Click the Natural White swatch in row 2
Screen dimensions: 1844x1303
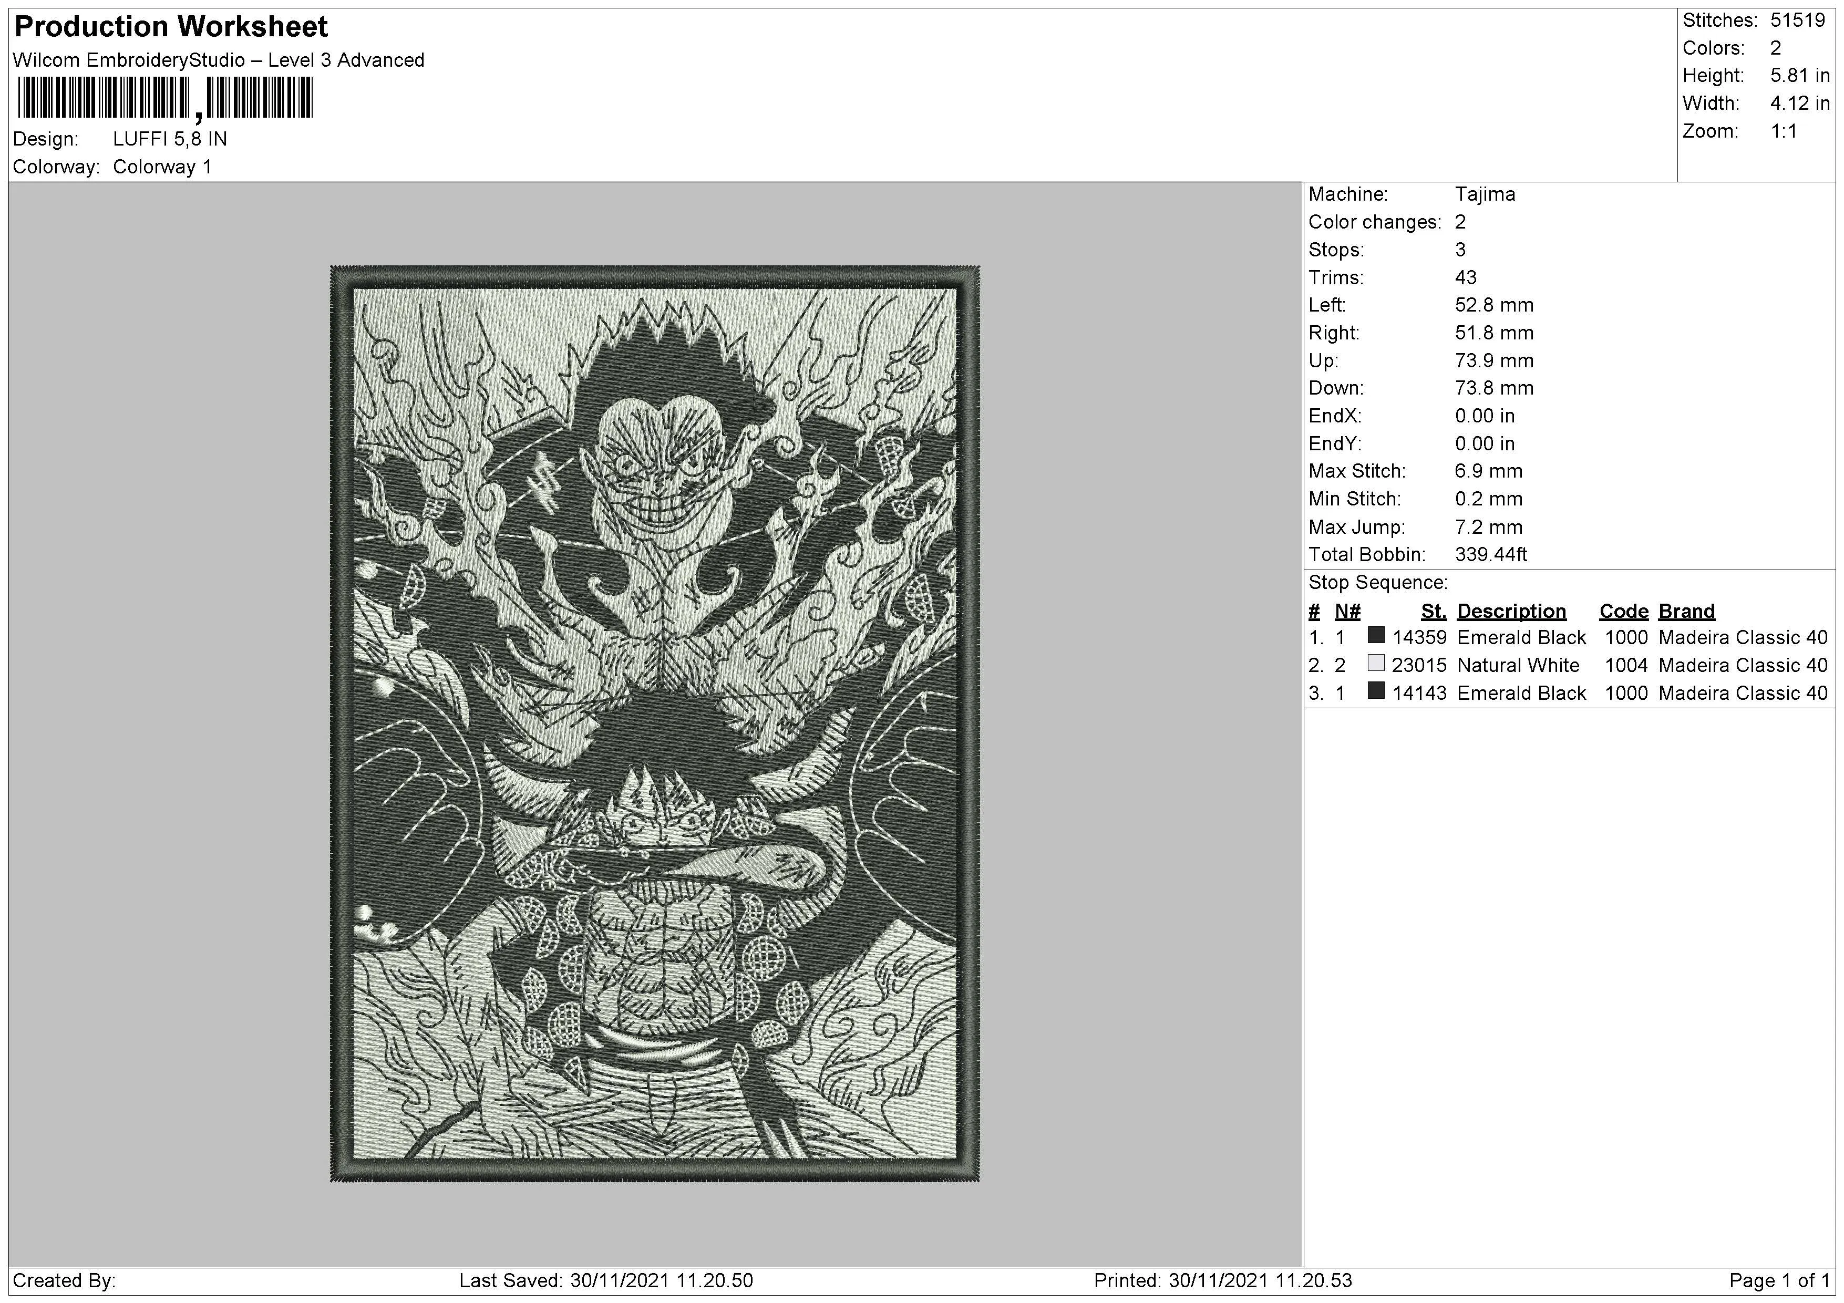(1376, 663)
